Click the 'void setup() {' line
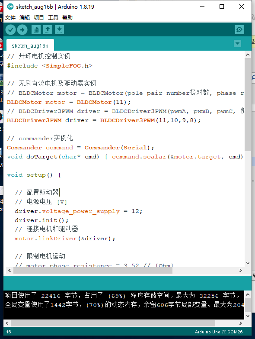The height and width of the screenshot is (339, 255). (34, 175)
